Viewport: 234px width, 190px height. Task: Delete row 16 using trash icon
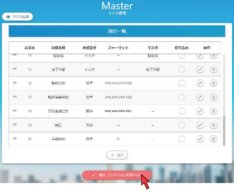[x=214, y=83]
